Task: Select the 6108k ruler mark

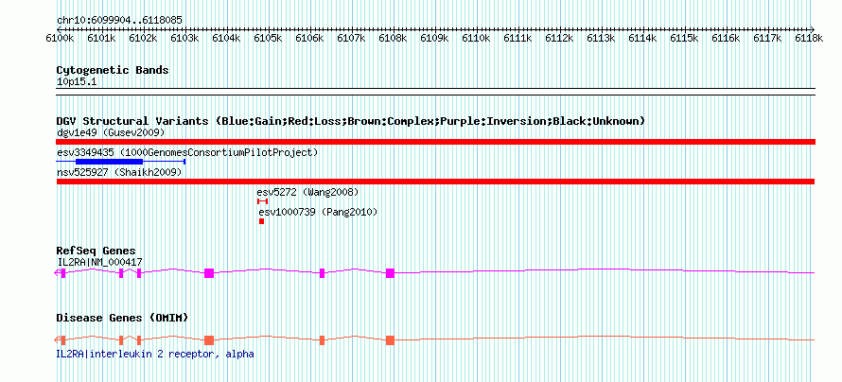Action: pos(392,38)
